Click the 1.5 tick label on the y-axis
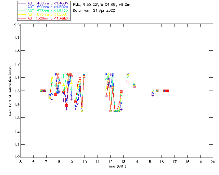 point(16,91)
